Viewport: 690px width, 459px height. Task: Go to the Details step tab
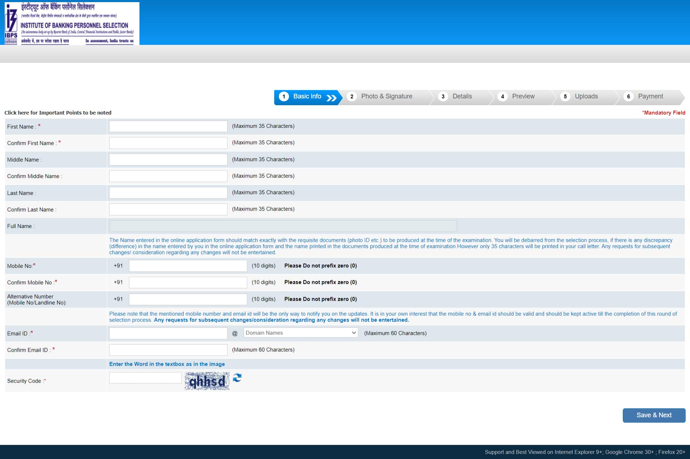point(462,97)
